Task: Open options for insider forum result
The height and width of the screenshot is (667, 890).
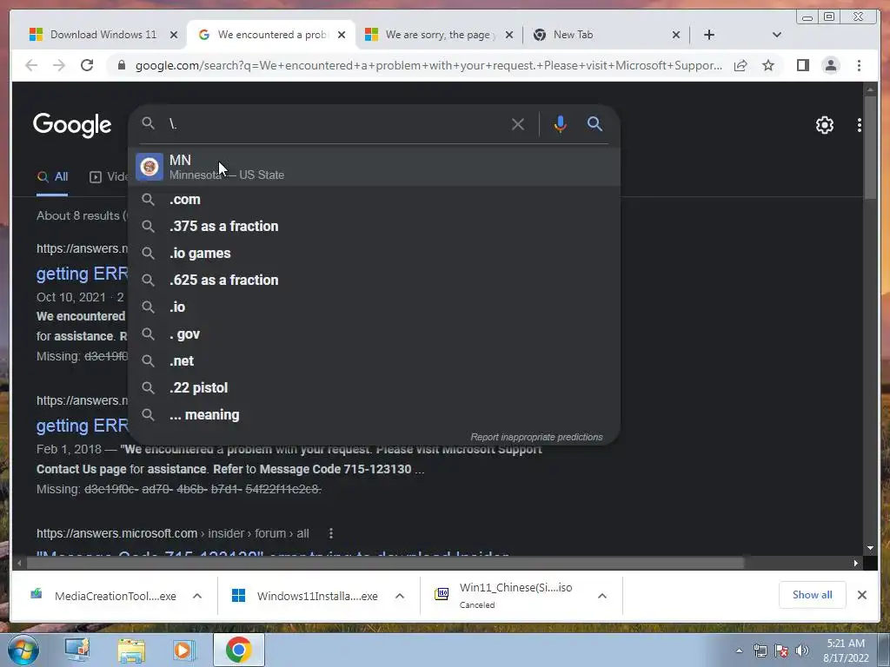Action: [x=331, y=534]
